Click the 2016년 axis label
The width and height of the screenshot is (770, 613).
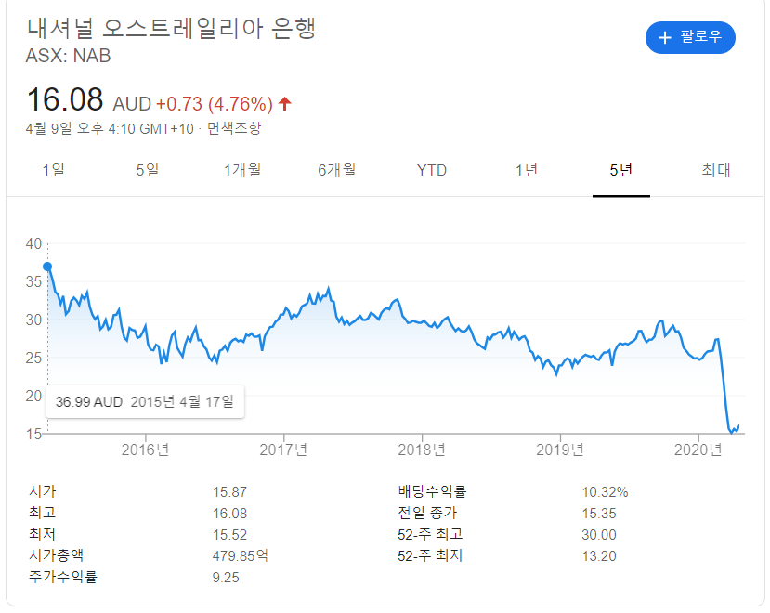pyautogui.click(x=145, y=450)
